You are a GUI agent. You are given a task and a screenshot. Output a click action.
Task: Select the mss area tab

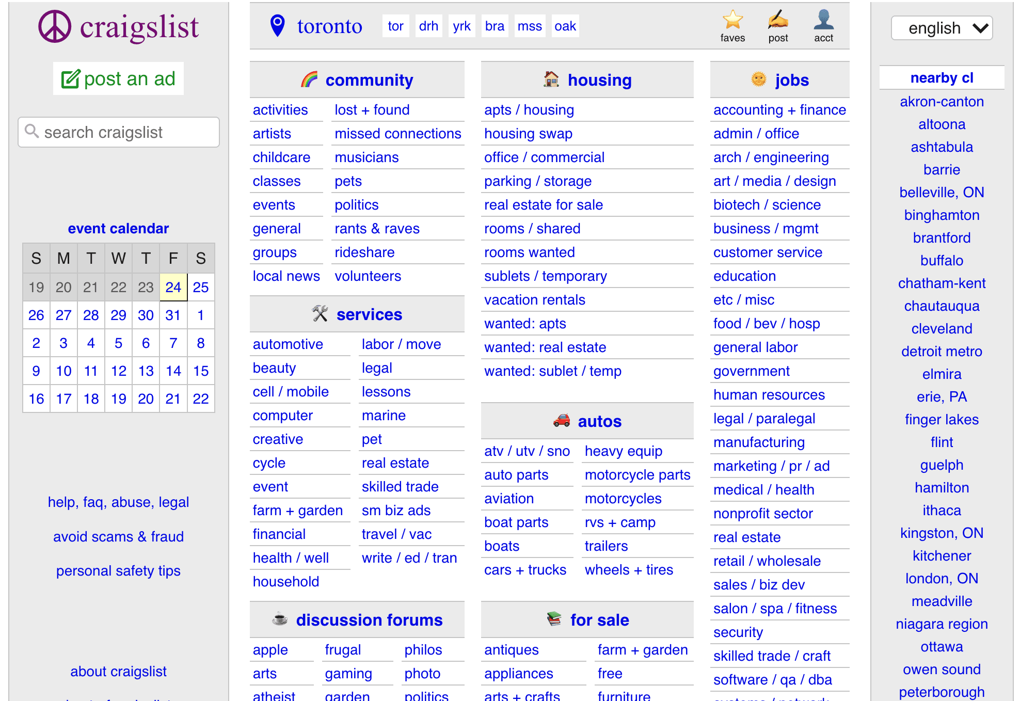pyautogui.click(x=530, y=26)
